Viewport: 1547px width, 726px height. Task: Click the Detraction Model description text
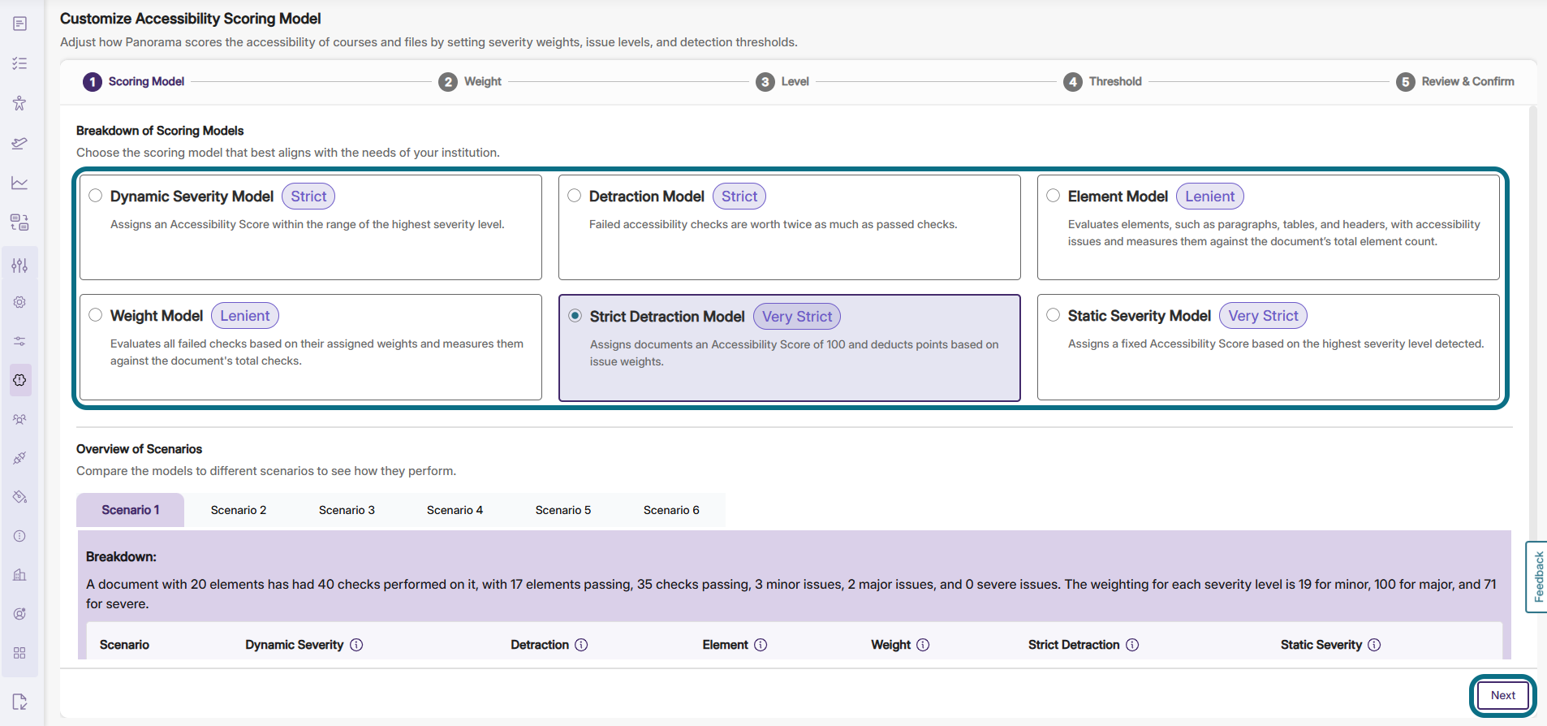[773, 224]
